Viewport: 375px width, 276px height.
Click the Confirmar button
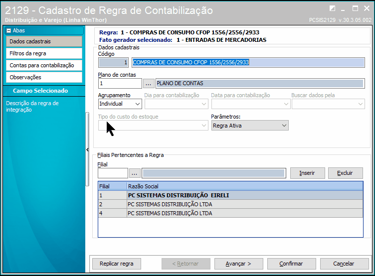point(291,264)
